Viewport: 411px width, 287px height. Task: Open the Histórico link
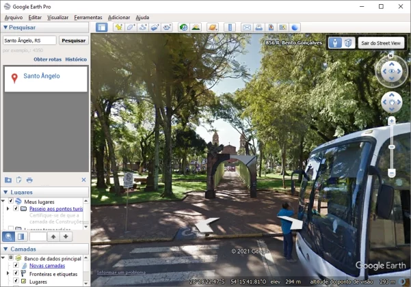tap(76, 59)
